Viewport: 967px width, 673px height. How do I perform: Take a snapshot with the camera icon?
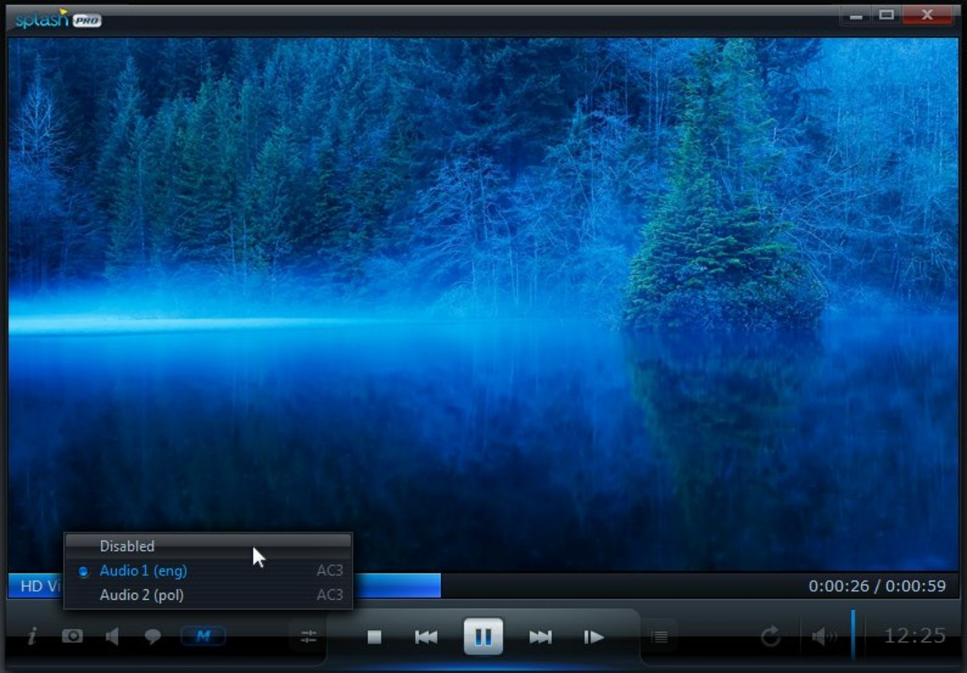[72, 635]
